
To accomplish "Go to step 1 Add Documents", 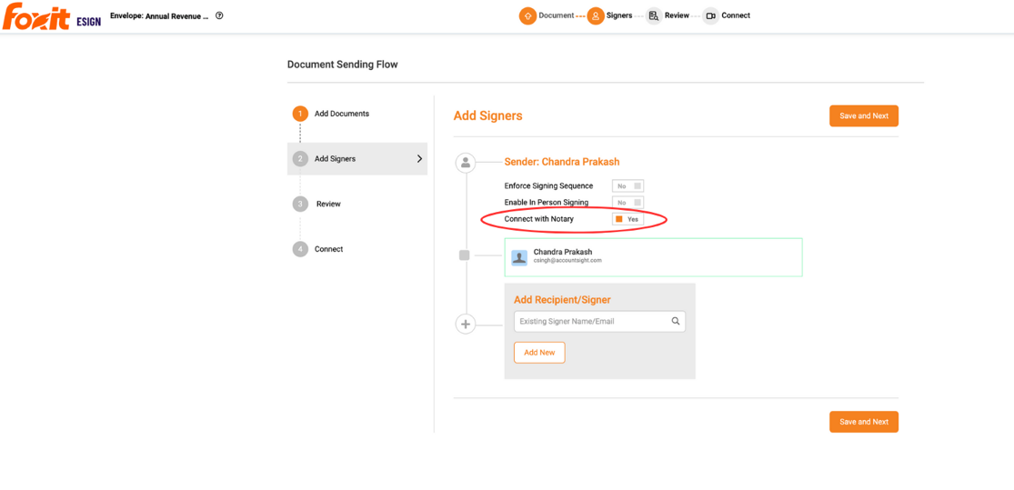I will click(x=331, y=114).
